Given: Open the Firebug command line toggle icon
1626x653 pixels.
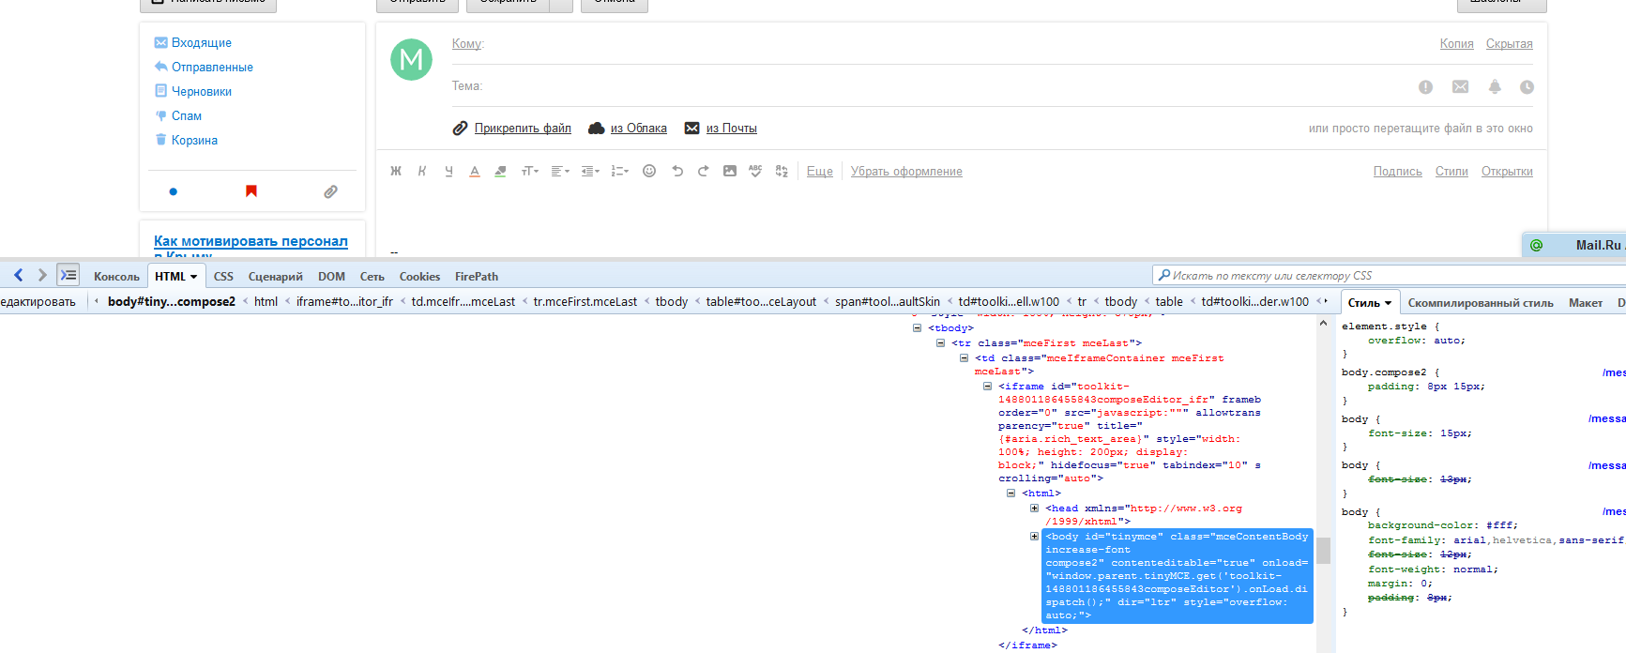Looking at the screenshot, I should click(x=68, y=275).
